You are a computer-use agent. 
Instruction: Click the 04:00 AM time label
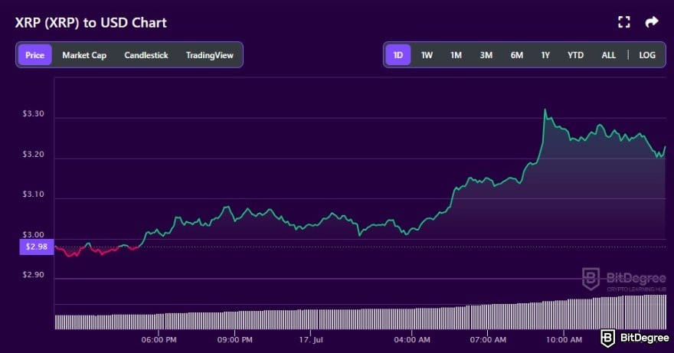pos(412,340)
